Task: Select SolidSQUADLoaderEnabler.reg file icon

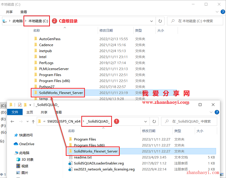Action: 70,163
